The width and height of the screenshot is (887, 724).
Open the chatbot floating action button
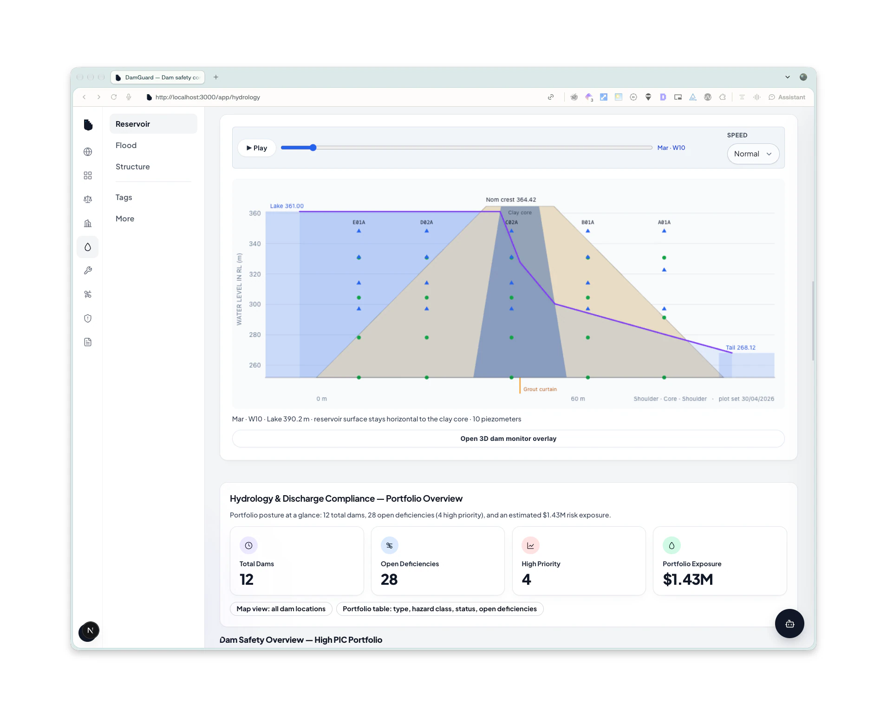tap(789, 623)
